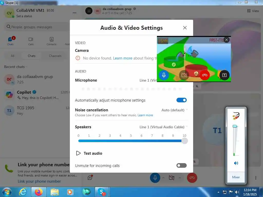This screenshot has width=263, height=197.
Task: Open the more options ellipsis beside profile
Action: pyautogui.click(x=74, y=13)
